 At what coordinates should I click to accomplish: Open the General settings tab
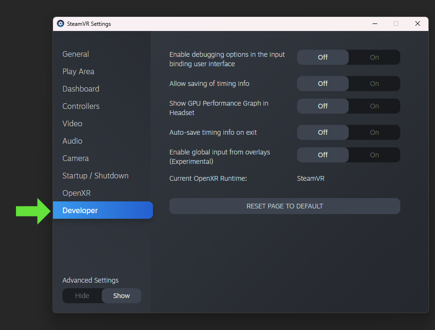(76, 54)
